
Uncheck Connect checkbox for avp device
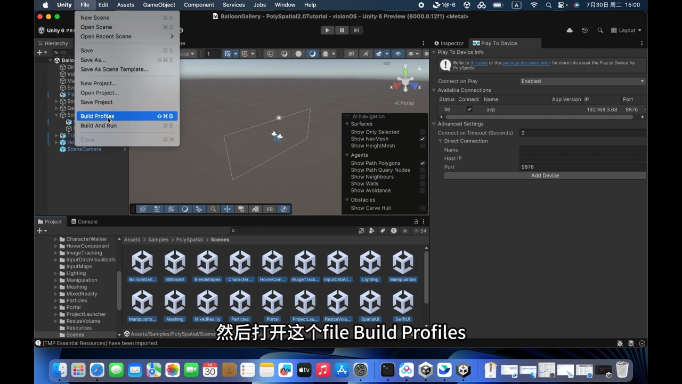pyautogui.click(x=469, y=109)
